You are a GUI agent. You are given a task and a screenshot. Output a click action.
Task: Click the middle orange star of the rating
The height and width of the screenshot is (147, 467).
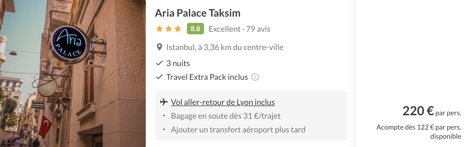click(169, 29)
